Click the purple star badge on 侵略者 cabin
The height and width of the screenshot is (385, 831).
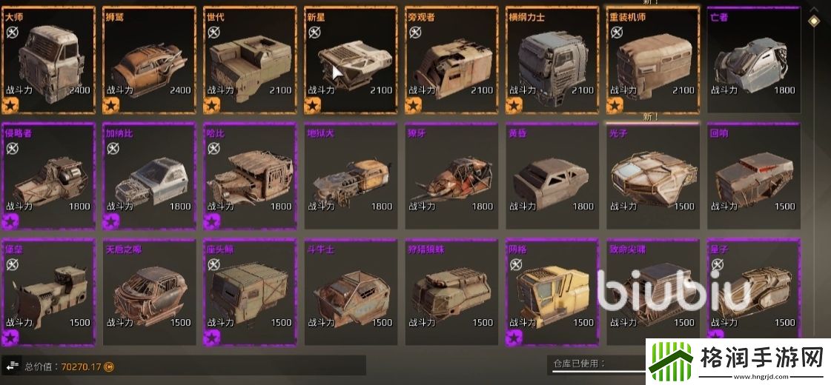point(10,221)
